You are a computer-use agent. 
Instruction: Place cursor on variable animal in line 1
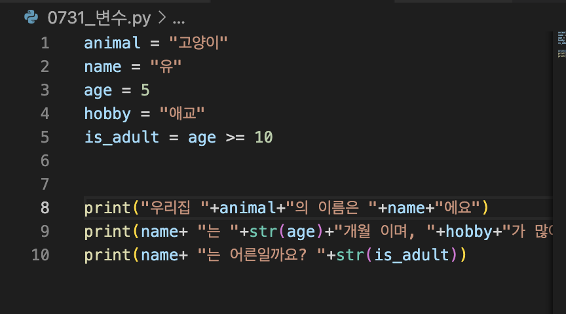pos(112,43)
